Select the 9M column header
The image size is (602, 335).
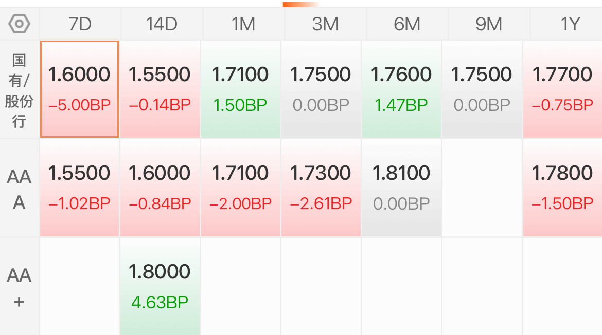click(x=489, y=24)
